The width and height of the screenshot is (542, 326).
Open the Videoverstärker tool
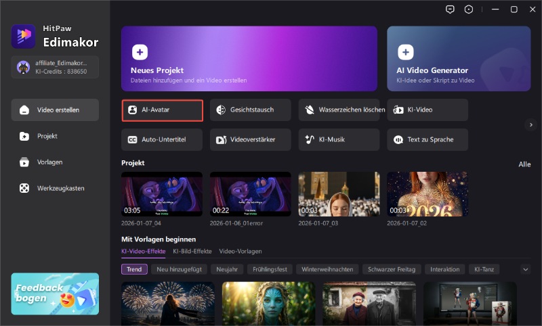pyautogui.click(x=251, y=139)
